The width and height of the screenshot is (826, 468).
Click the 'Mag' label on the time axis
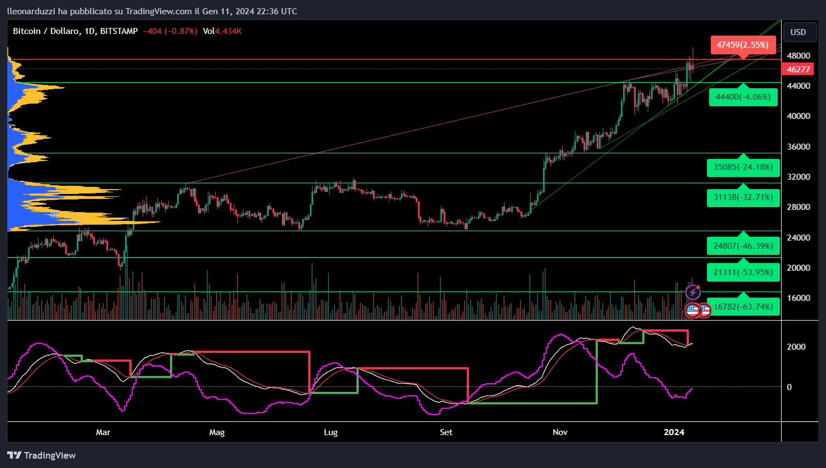pyautogui.click(x=217, y=432)
